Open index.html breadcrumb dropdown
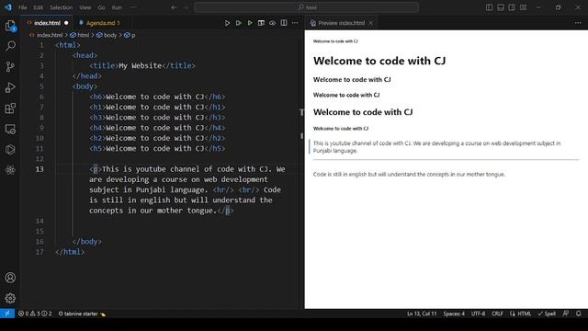The height and width of the screenshot is (331, 588). [47, 35]
